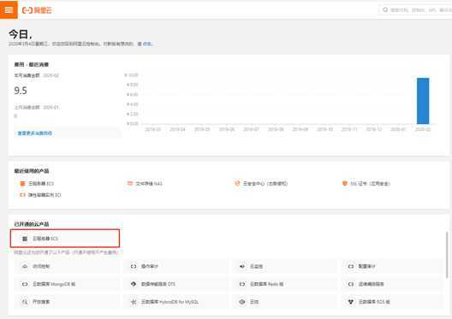Image resolution: width=452 pixels, height=319 pixels.
Task: Click ECS icon under activated cloud products
Action: point(25,239)
